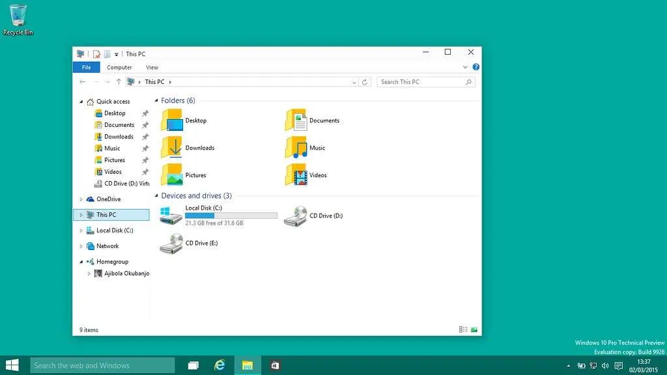Select Ajibola Okubanjo under Homegroup
667x375 pixels.
tap(126, 273)
